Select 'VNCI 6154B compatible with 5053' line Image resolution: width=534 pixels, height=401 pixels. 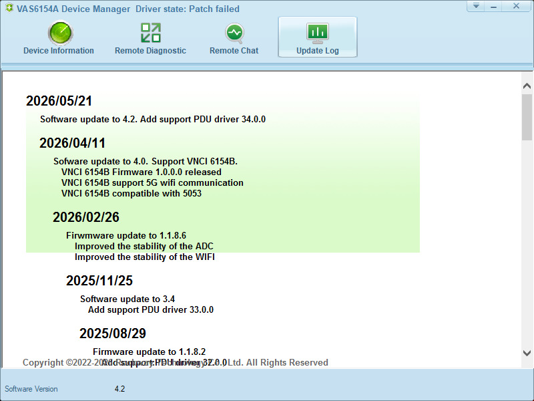[x=131, y=194]
